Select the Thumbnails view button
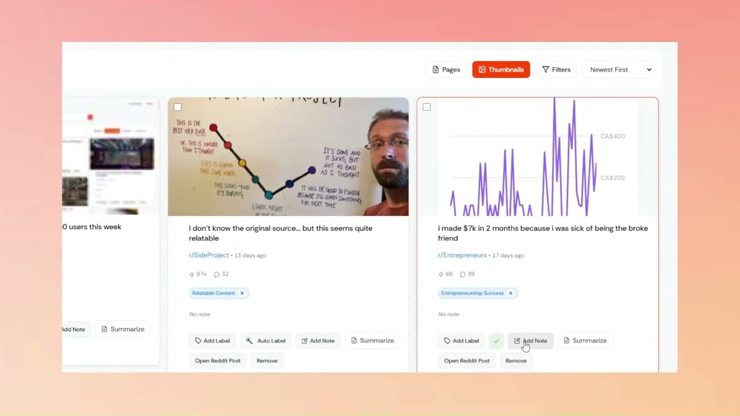The height and width of the screenshot is (416, 740). click(501, 69)
